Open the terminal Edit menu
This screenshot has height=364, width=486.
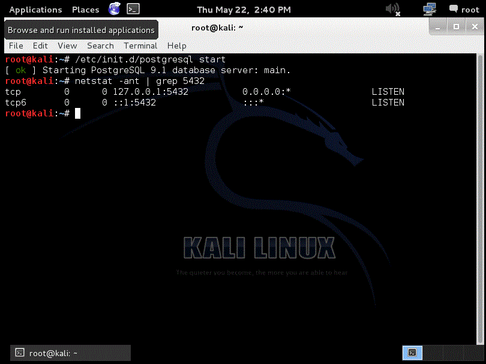[x=40, y=46]
